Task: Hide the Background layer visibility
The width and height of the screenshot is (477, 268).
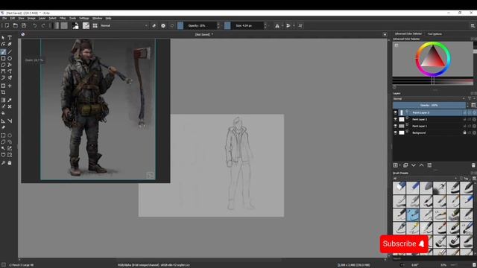Action: point(396,133)
